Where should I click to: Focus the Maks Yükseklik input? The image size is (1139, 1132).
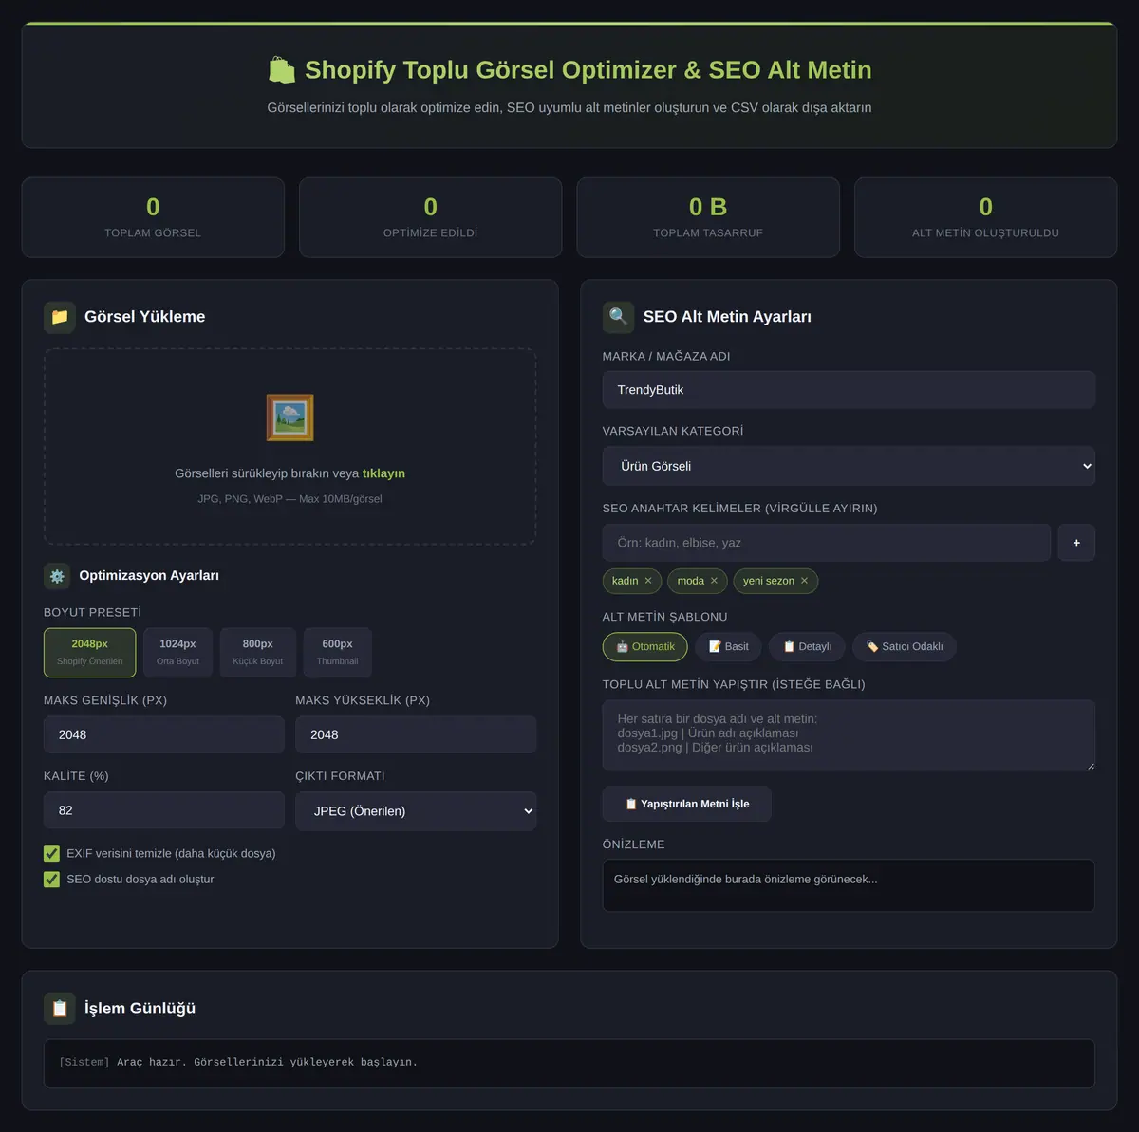(x=416, y=734)
